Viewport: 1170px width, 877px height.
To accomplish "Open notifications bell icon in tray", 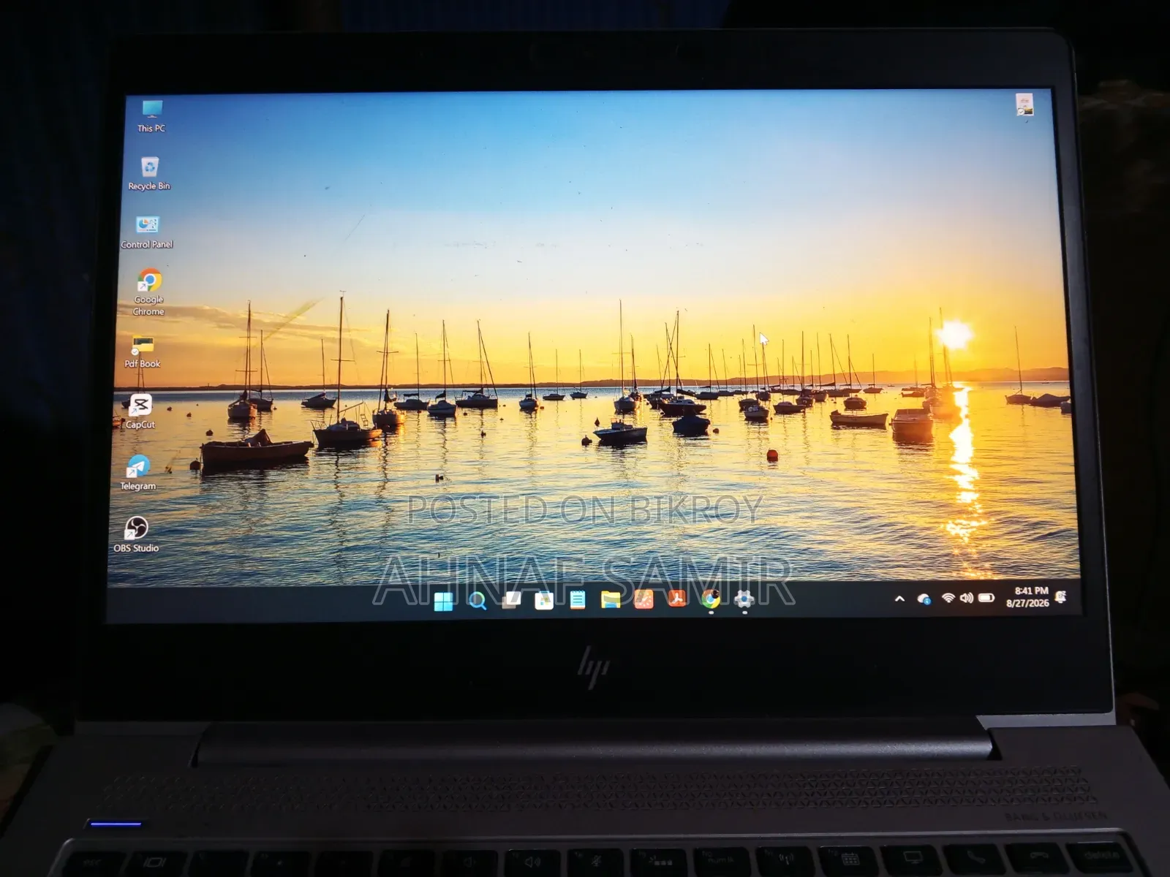I will [1061, 596].
